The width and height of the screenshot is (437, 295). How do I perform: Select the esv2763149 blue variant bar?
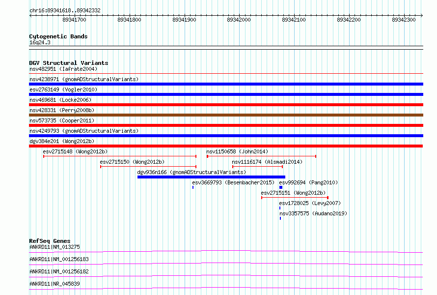pyautogui.click(x=226, y=94)
